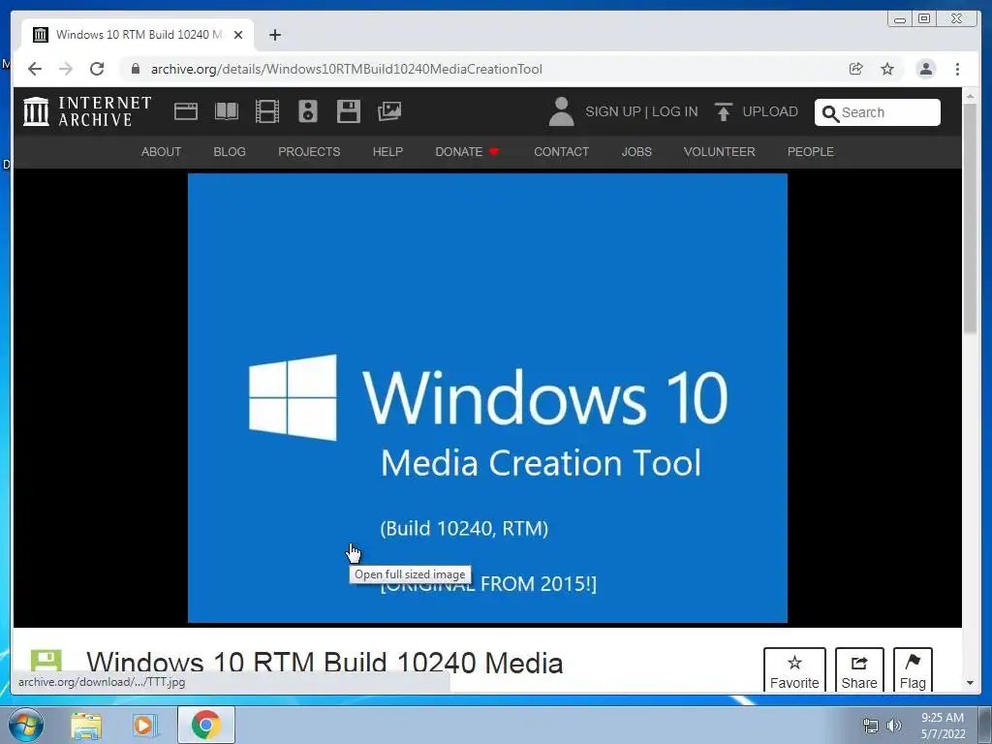Open the HELP menu item

tap(387, 152)
